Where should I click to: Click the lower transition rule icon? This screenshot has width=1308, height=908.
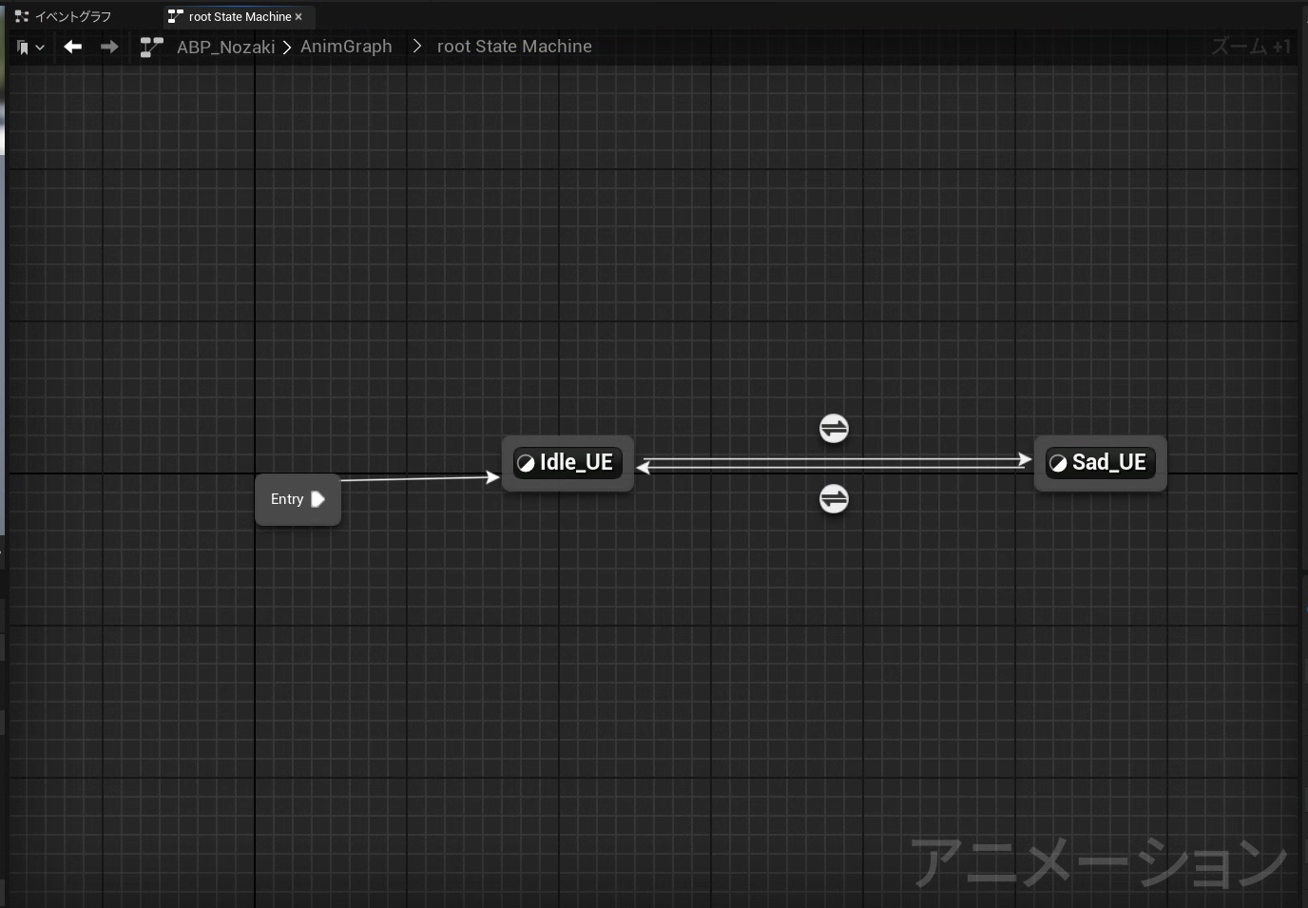click(x=834, y=498)
